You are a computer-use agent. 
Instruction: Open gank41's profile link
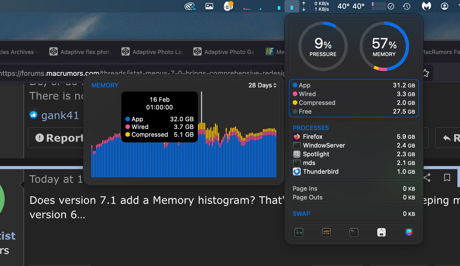click(x=60, y=115)
